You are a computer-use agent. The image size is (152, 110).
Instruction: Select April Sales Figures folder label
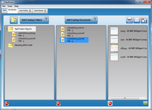coord(23,29)
